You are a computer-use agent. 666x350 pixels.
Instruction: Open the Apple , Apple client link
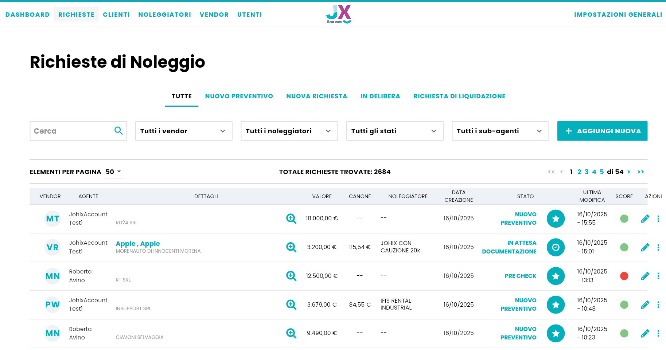[138, 244]
